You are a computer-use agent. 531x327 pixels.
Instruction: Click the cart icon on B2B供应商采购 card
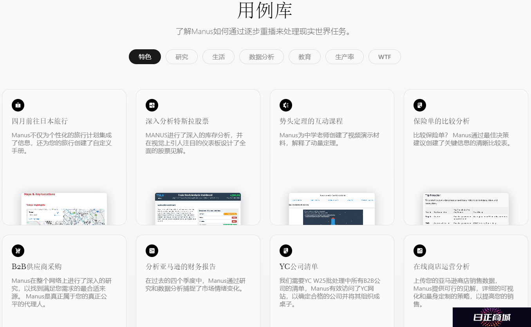[18, 251]
